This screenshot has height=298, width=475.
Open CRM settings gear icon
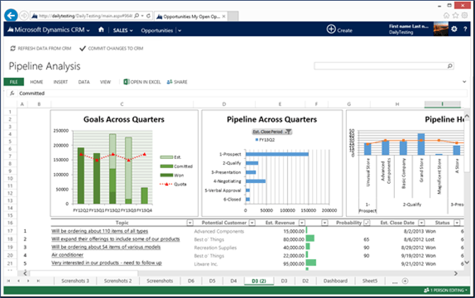454,29
